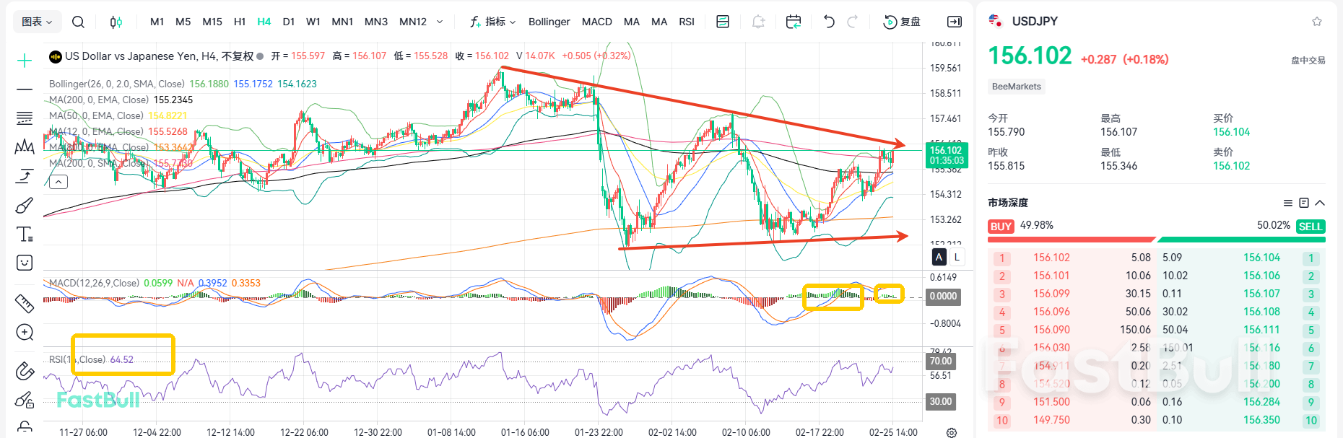This screenshot has width=1343, height=438.
Task: Switch to the D1 timeframe
Action: [x=289, y=22]
